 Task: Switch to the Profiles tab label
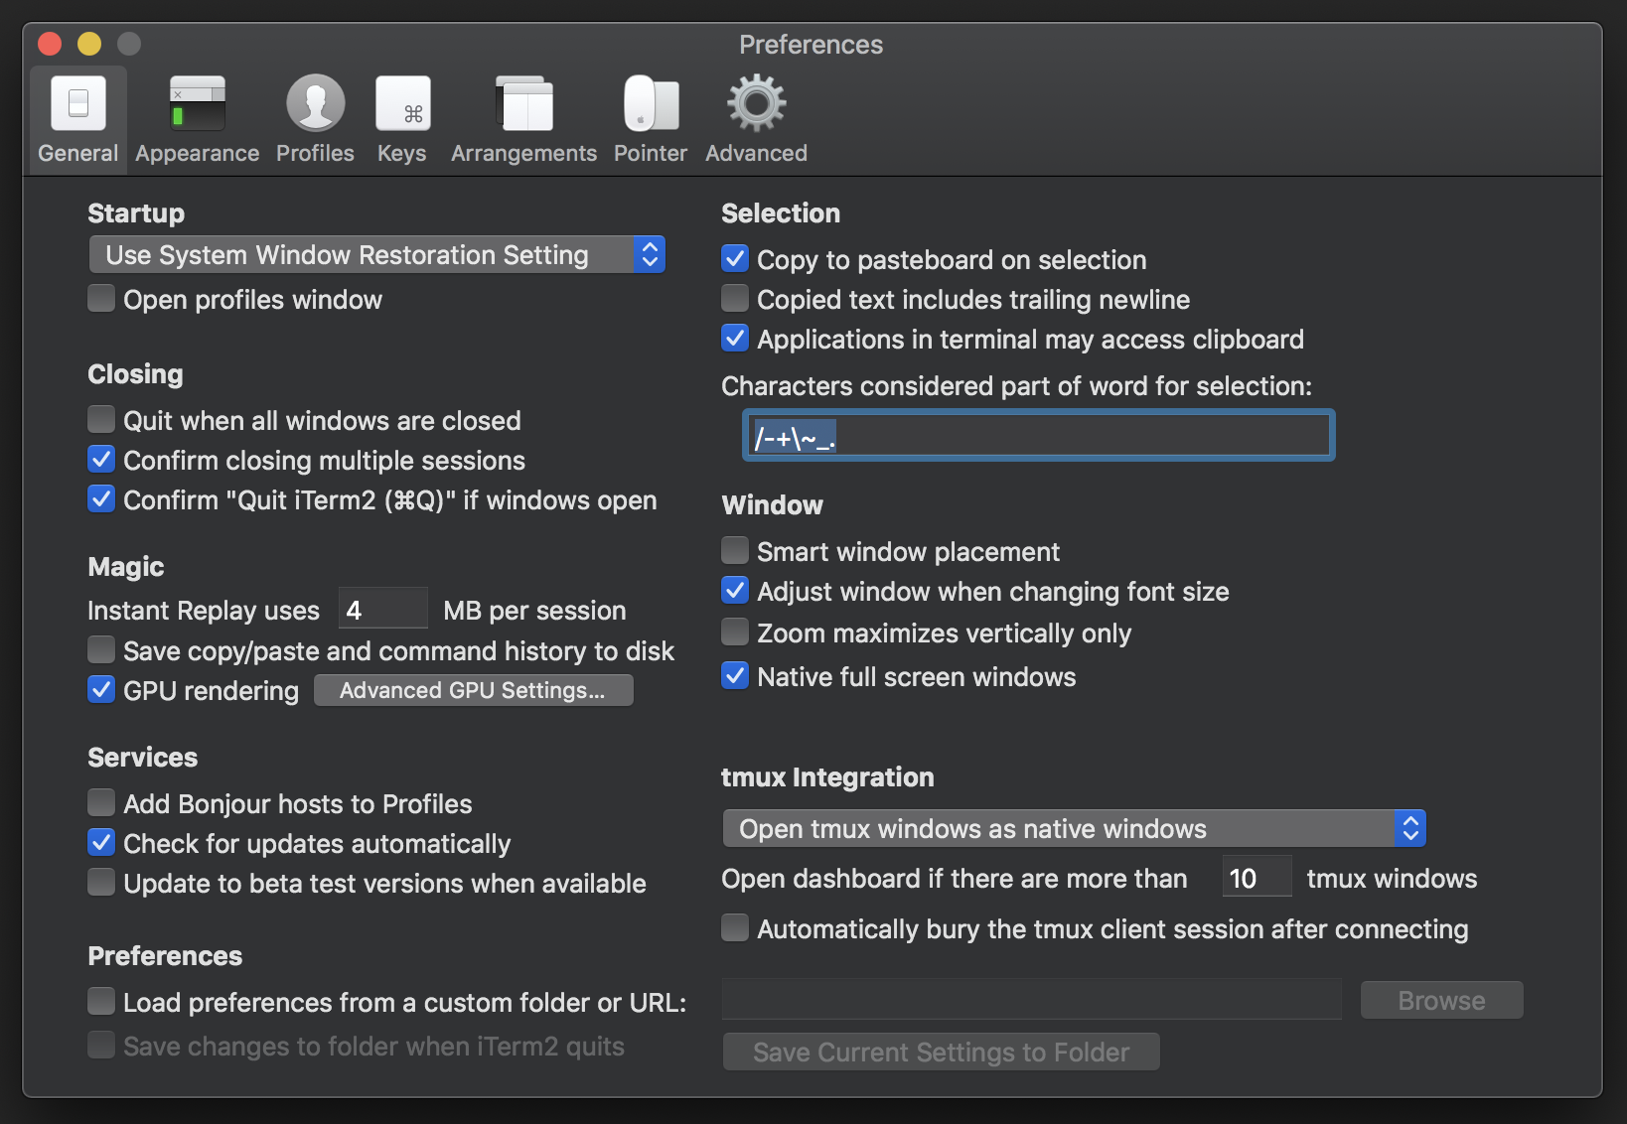point(315,153)
